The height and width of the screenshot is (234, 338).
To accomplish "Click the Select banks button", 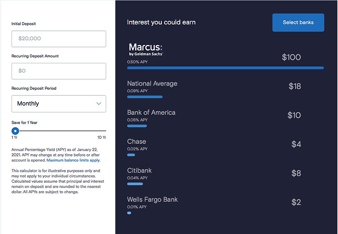I will [x=298, y=23].
